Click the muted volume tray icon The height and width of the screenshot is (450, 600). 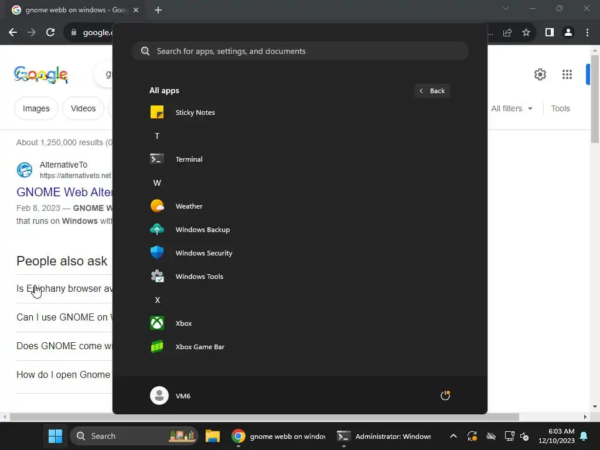click(x=524, y=436)
